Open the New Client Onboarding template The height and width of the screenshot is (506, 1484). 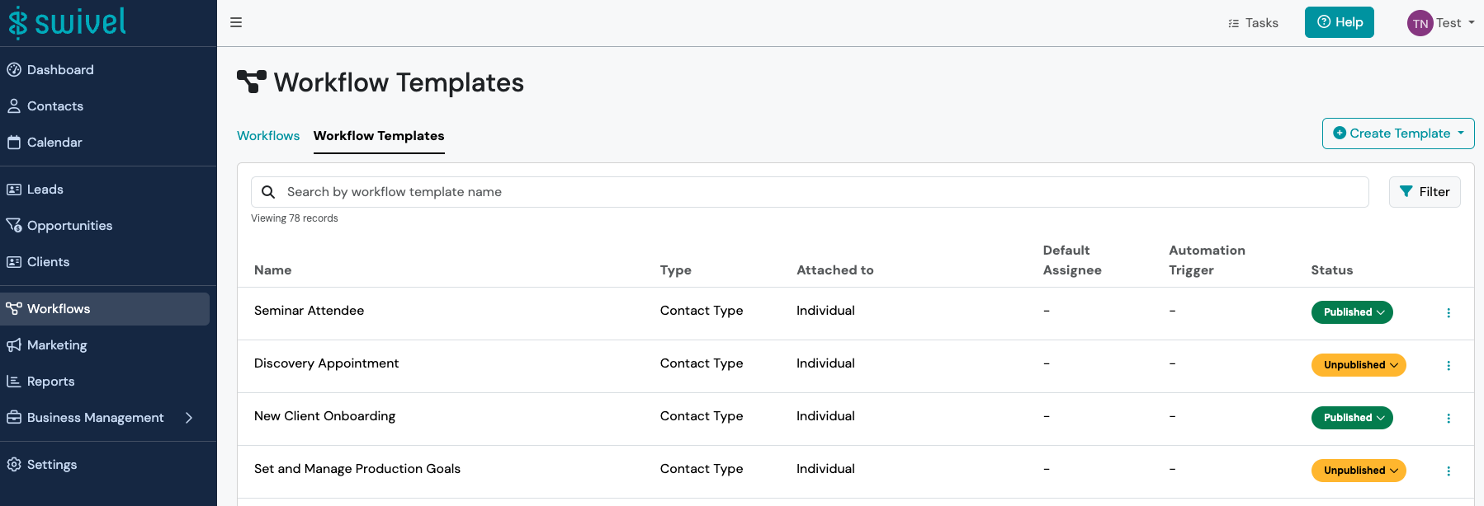(x=324, y=416)
